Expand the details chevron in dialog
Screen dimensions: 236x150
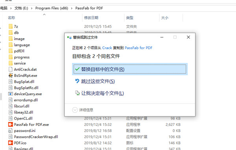point(75,110)
